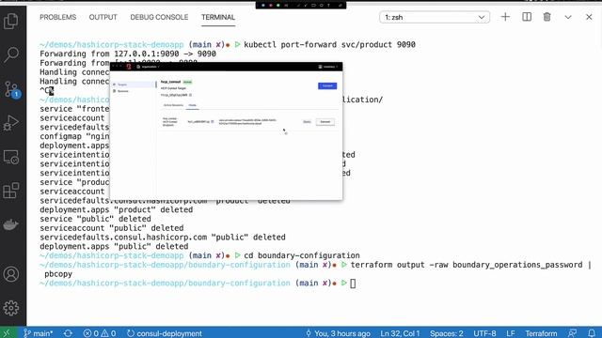Switch to Active Sessions tab in Boundary window
This screenshot has width=602, height=338.
173,105
